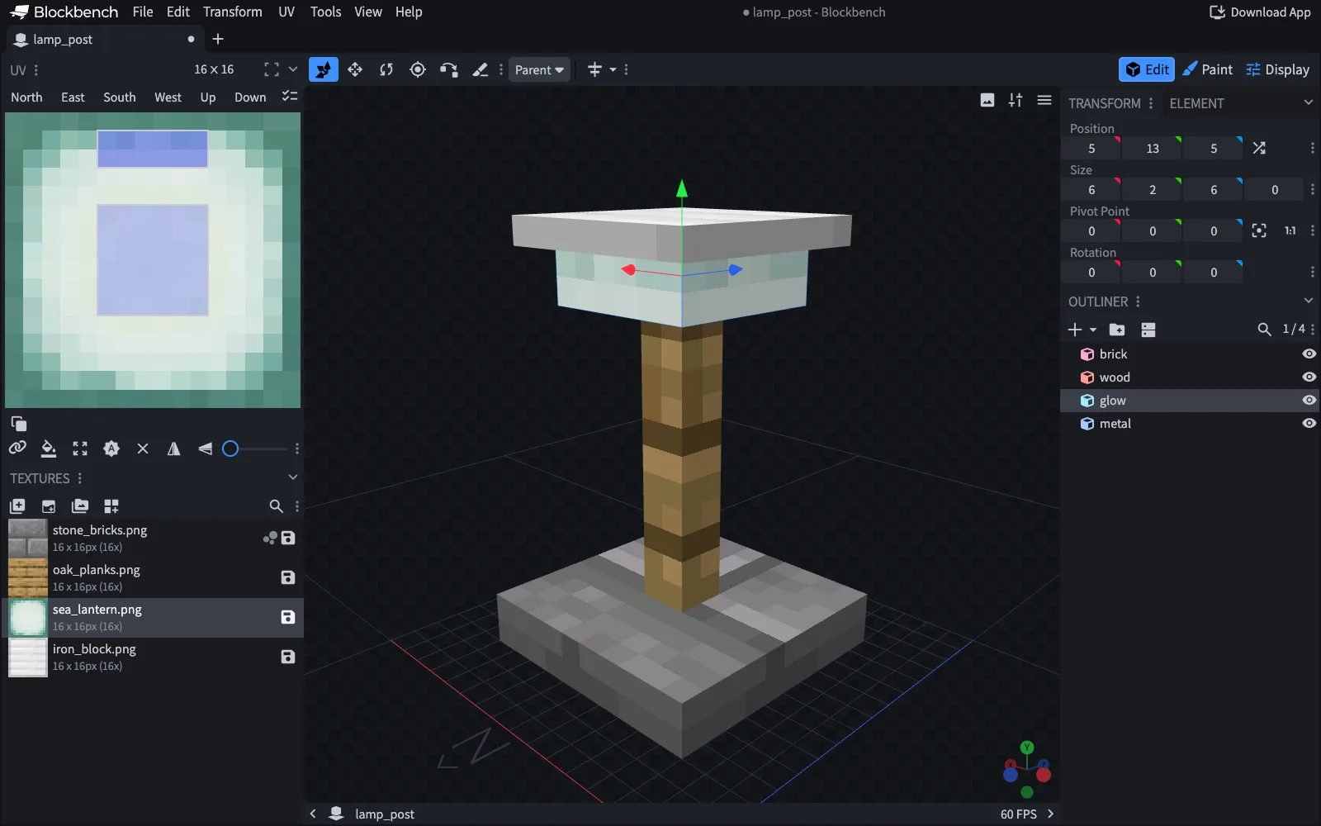Toggle pivot centering 1:1 button
Screen dimensions: 1321x826
coord(1290,230)
